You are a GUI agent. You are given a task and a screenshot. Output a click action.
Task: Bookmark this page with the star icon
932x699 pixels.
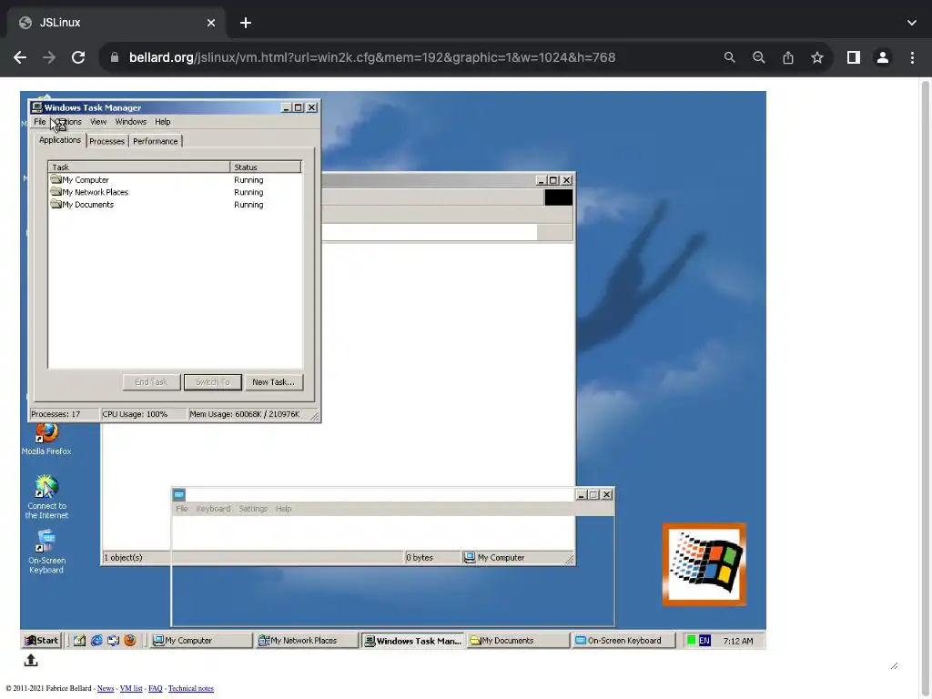click(x=817, y=57)
